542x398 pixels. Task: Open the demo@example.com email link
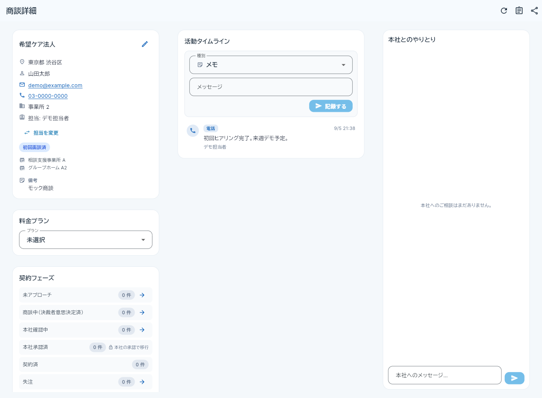click(x=55, y=85)
